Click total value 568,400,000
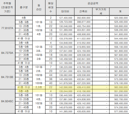Image resolution: width=129 pixels, height=114 pixels. tap(121, 103)
